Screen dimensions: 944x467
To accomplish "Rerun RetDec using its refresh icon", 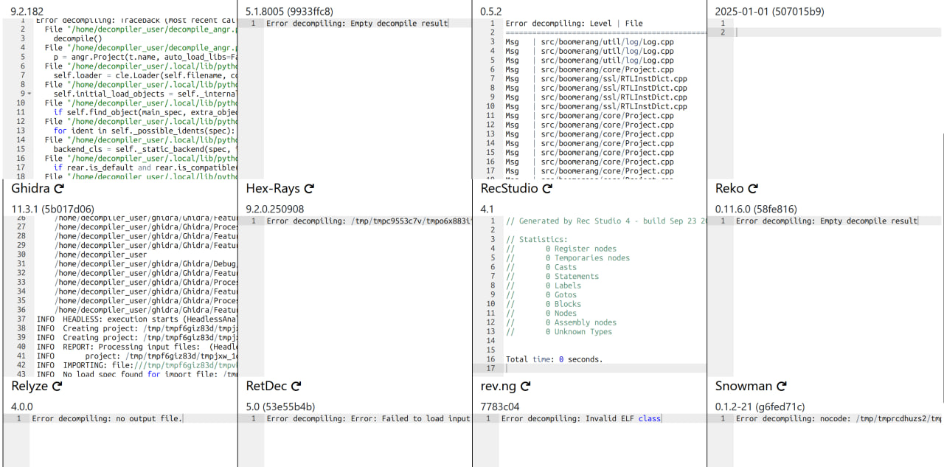I will click(x=296, y=387).
